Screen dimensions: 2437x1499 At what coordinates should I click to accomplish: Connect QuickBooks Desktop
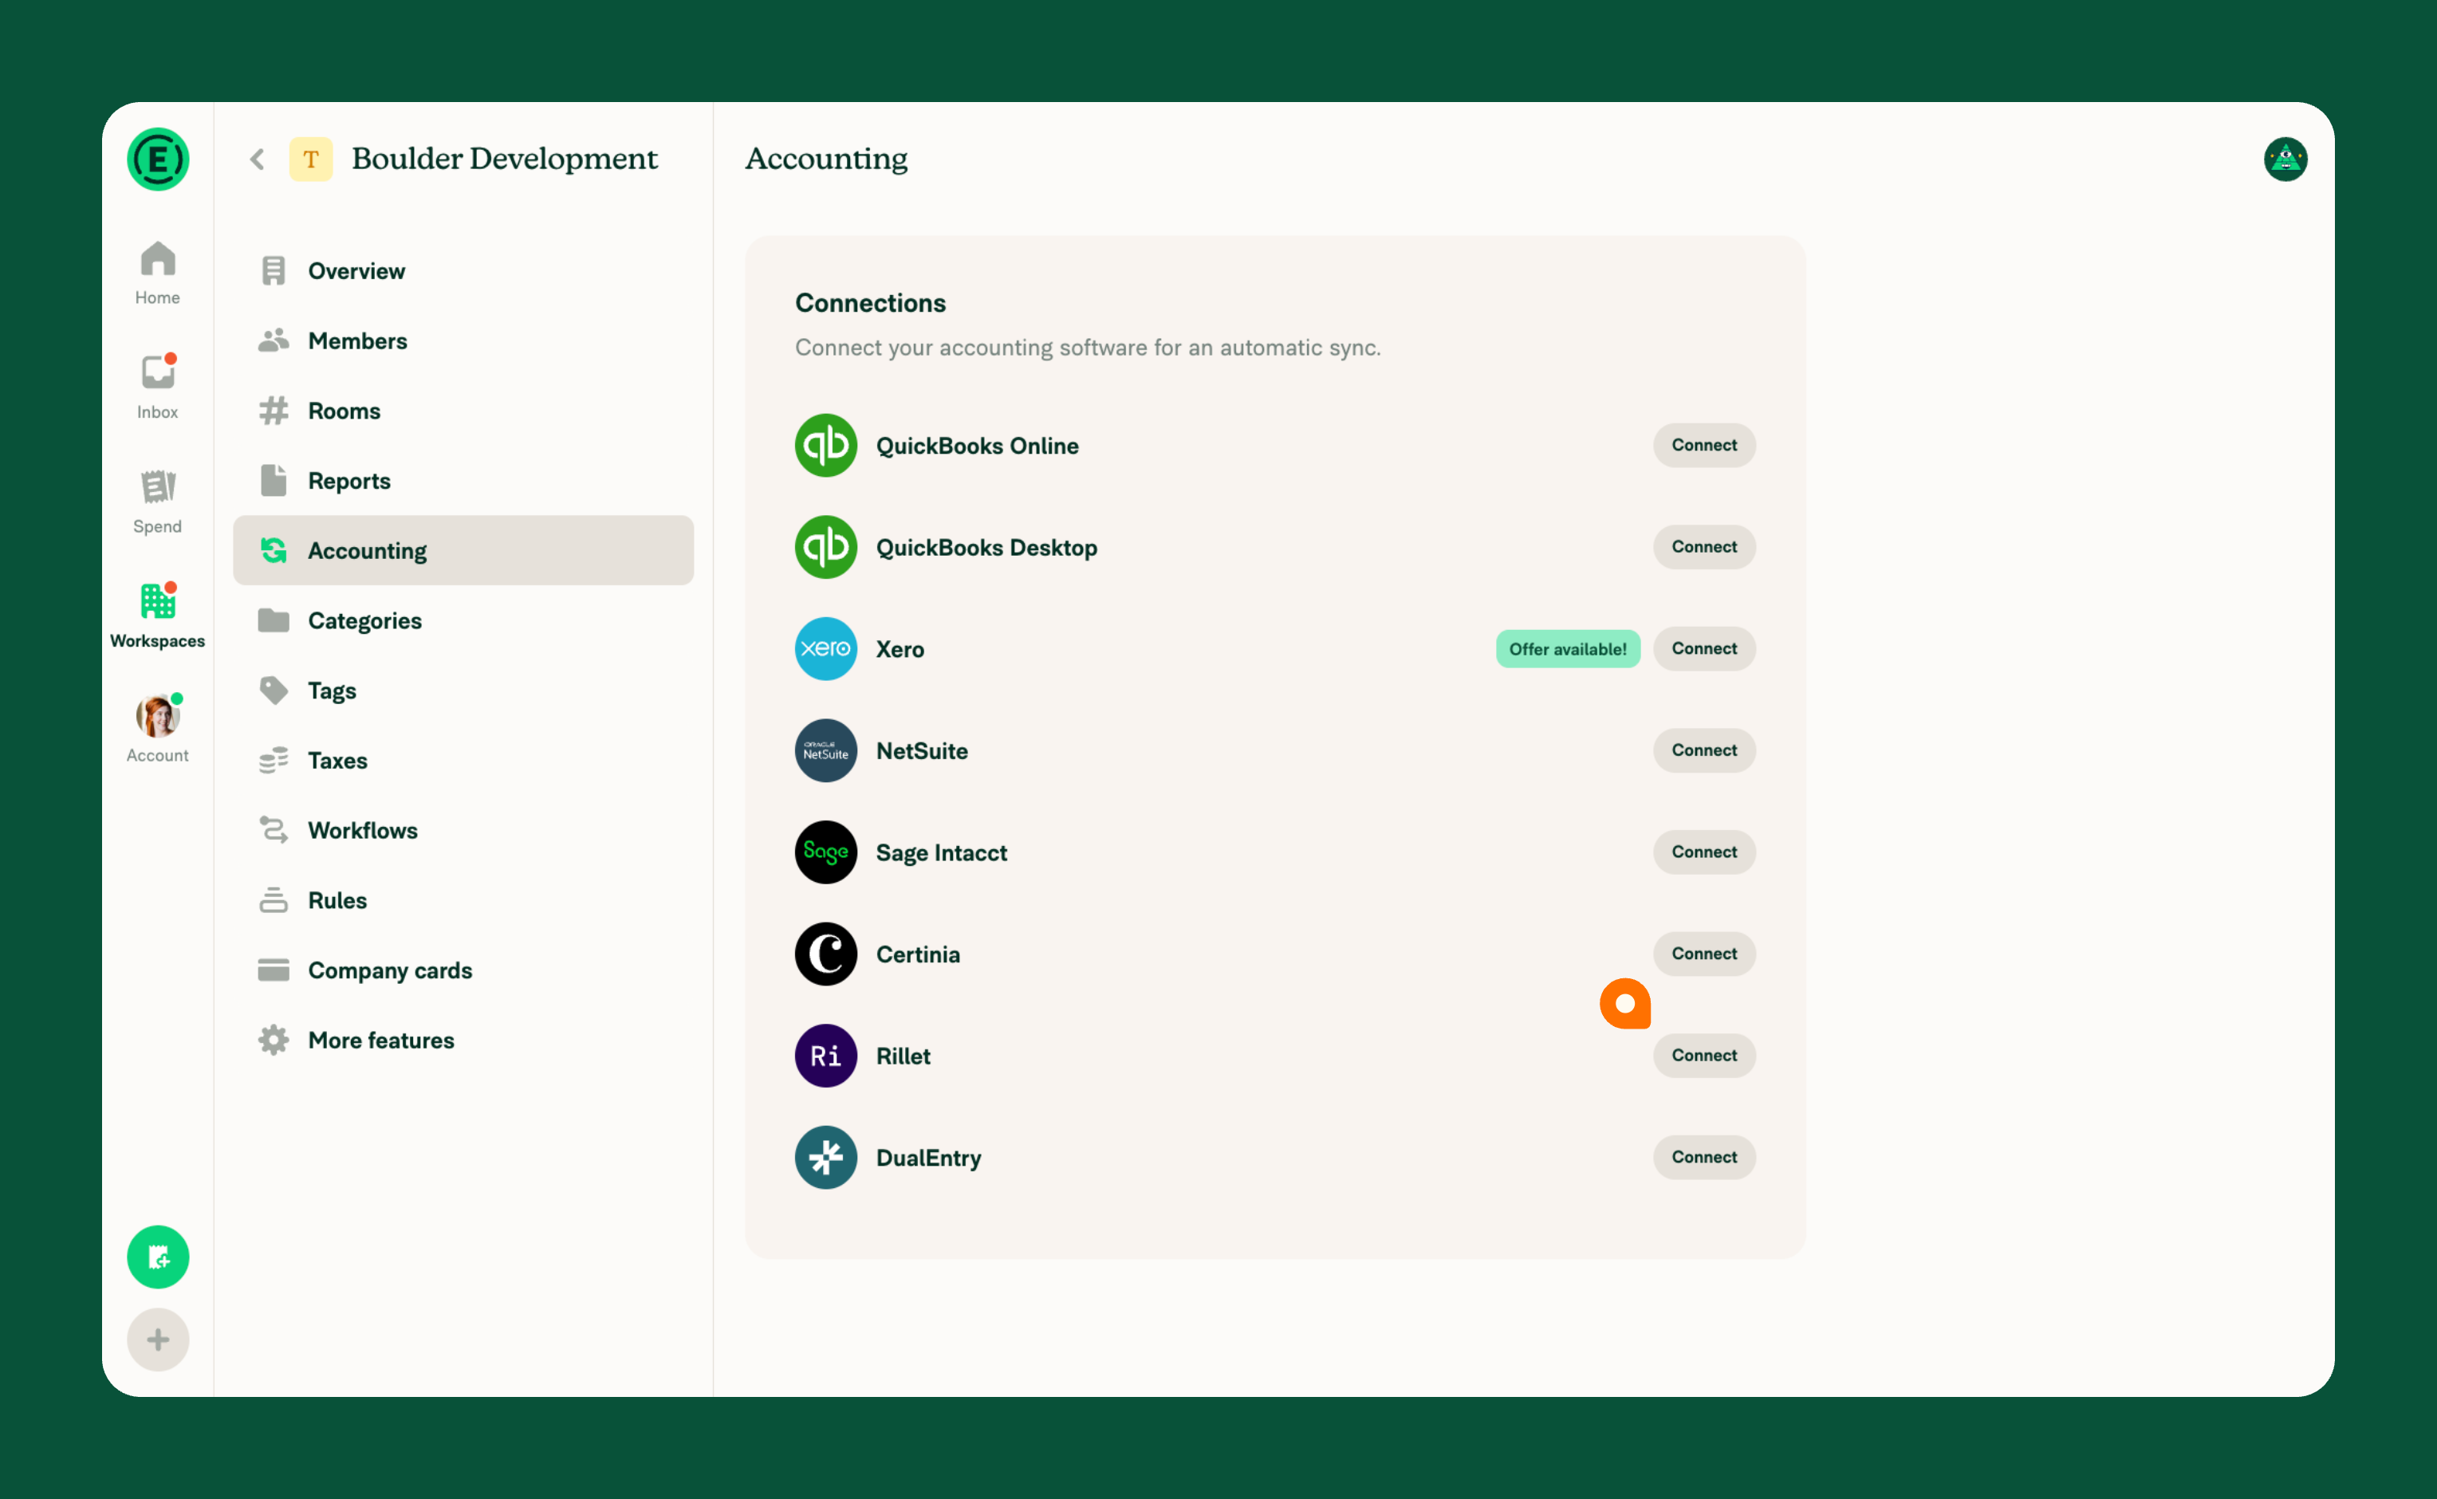click(x=1704, y=547)
